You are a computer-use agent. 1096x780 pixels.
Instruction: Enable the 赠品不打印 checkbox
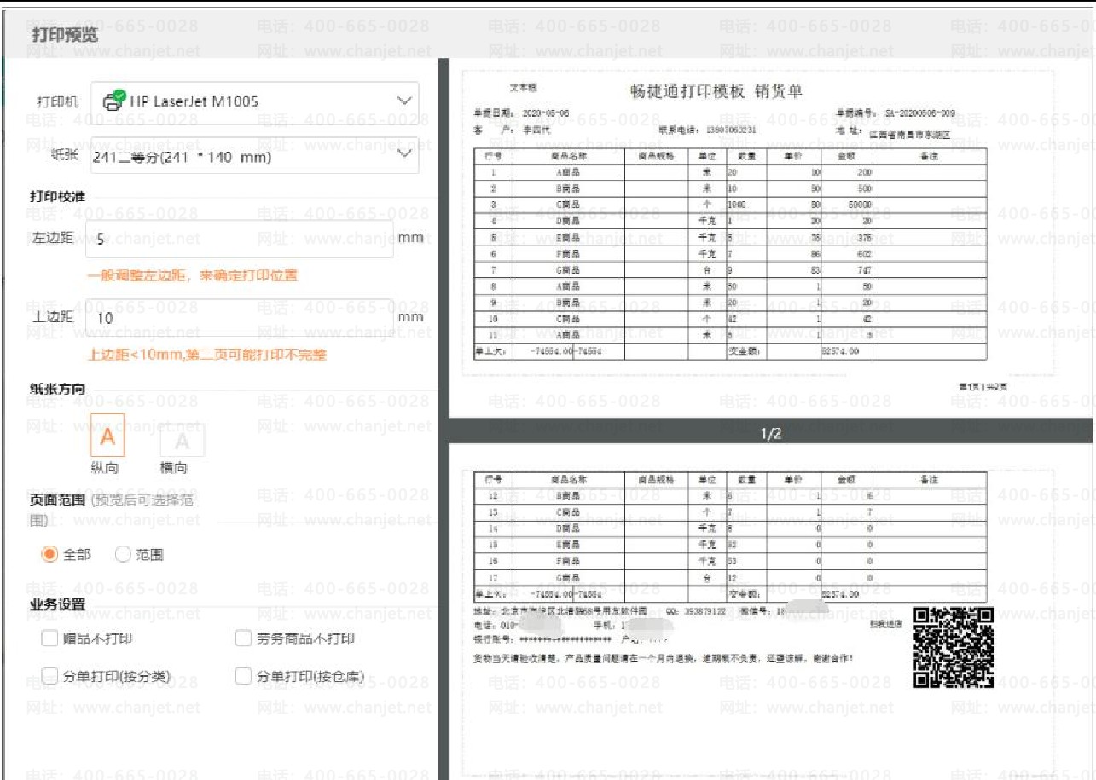pos(50,638)
